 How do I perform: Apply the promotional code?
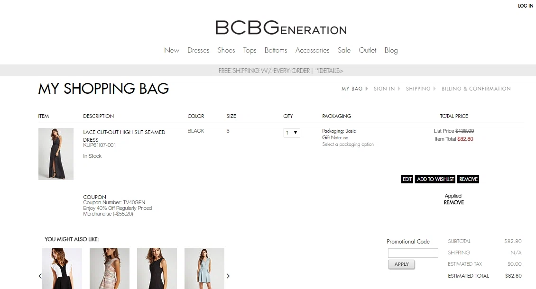[401, 264]
